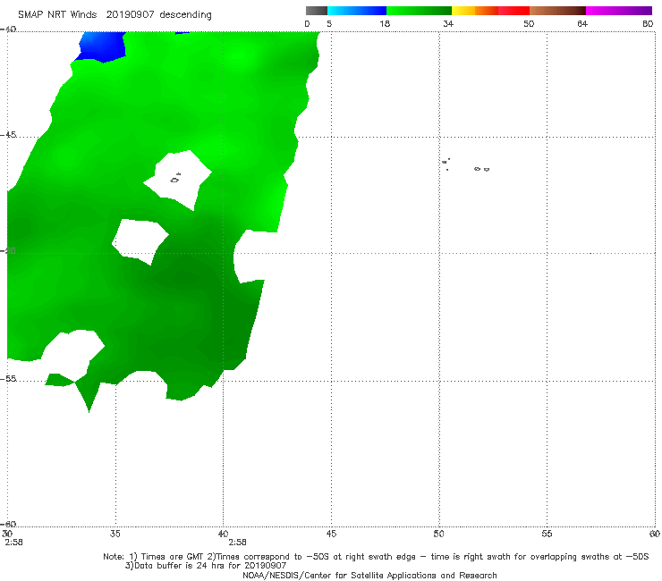Viewport: 662px width, 581px height.
Task: Click the swath time '2:58' below longitude 40
Action: coord(237,543)
